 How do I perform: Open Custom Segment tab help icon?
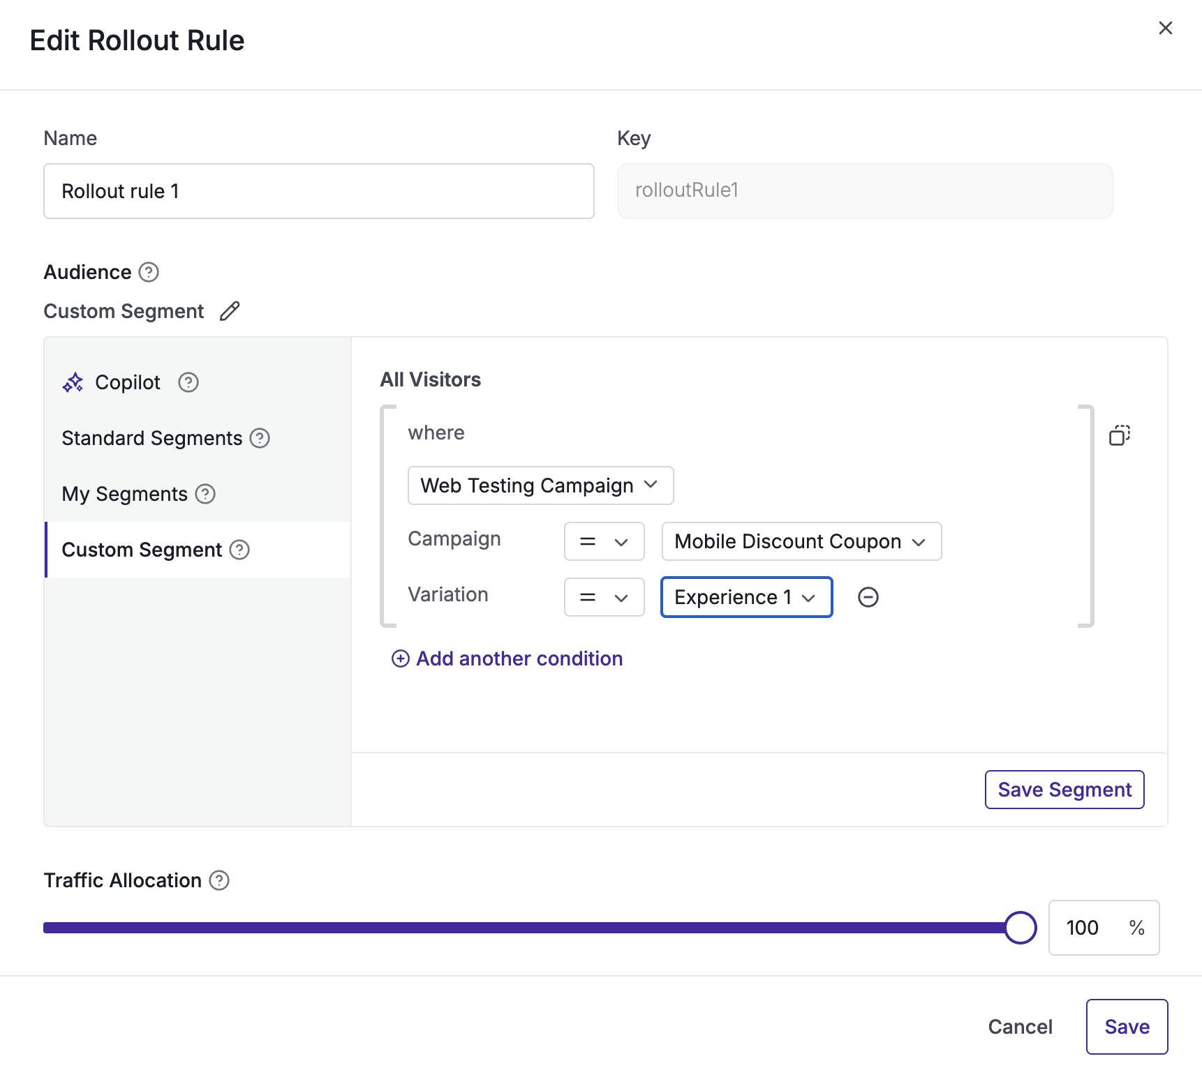239,550
